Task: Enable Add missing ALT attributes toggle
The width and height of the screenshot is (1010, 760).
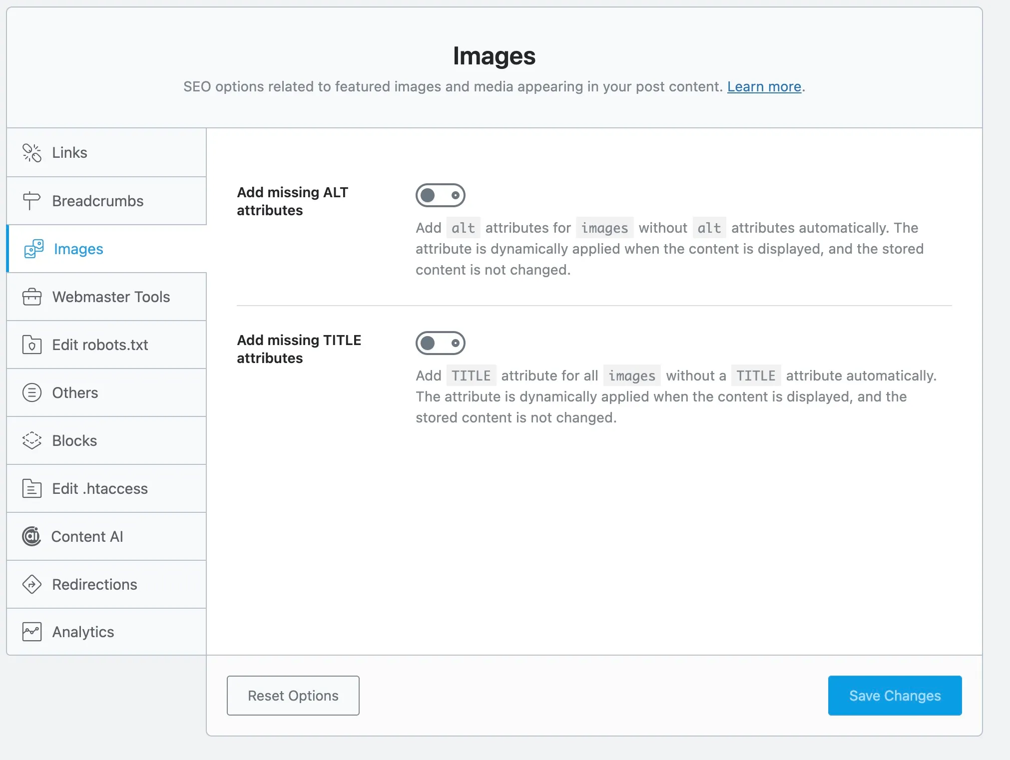Action: [x=440, y=195]
